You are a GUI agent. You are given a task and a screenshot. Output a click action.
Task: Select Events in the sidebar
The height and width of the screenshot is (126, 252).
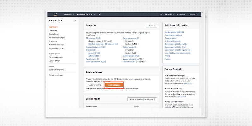[51, 66]
